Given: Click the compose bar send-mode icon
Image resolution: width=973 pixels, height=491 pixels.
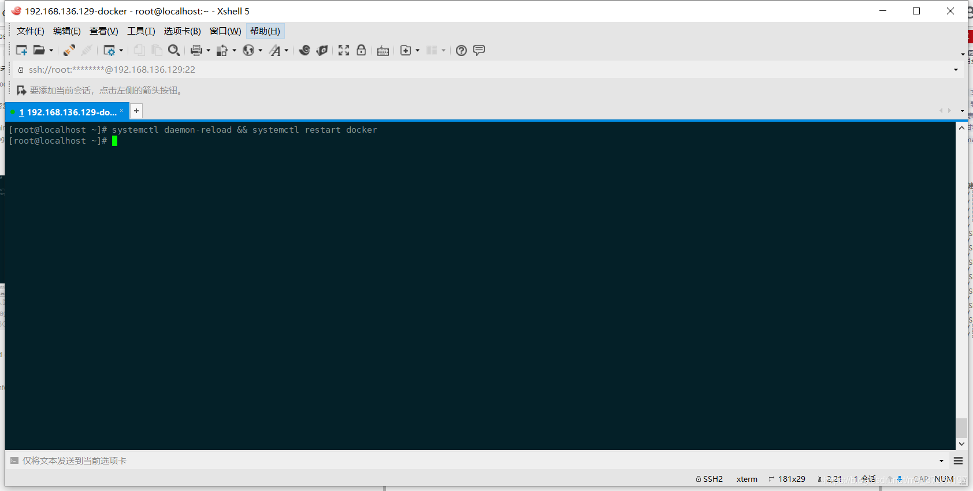Looking at the screenshot, I should pos(14,460).
